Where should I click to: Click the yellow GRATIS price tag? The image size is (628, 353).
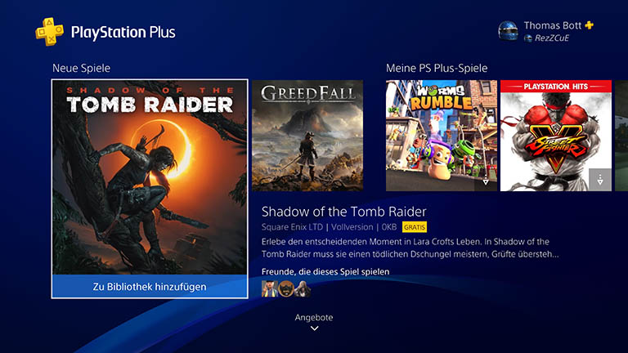coord(415,227)
